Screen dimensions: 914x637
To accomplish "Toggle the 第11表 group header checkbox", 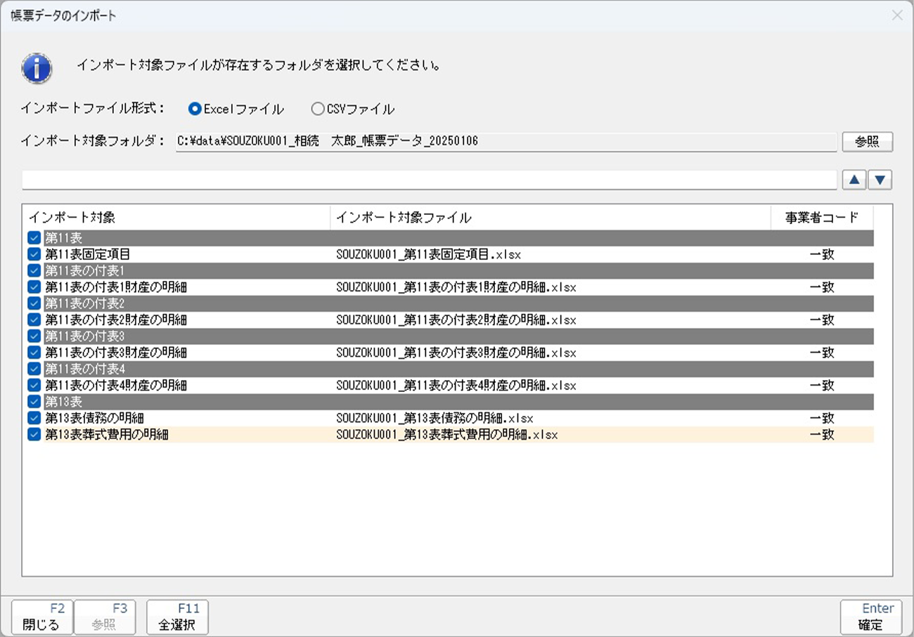I will pos(34,238).
